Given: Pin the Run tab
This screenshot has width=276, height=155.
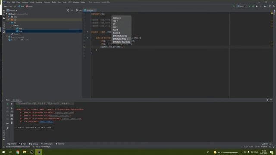Looking at the screenshot, I should point(7,128).
